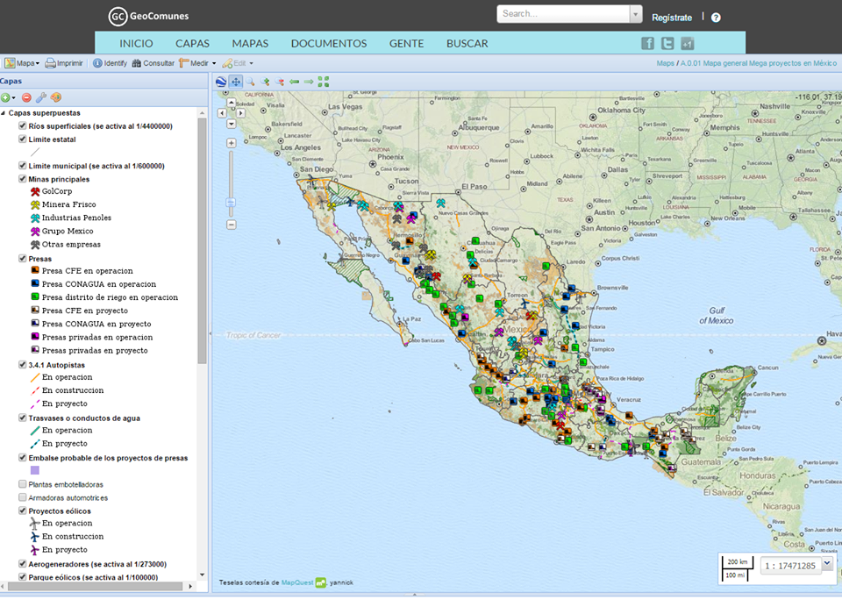Viewport: 842px width, 600px height.
Task: Enable Armadoras automotrices layer
Action: click(x=22, y=498)
